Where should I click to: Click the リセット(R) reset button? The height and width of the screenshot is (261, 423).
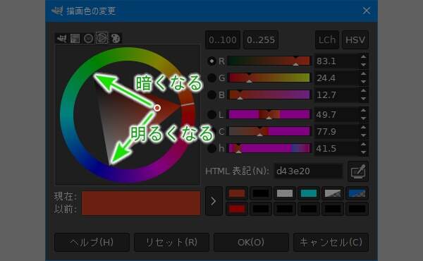[x=171, y=243]
